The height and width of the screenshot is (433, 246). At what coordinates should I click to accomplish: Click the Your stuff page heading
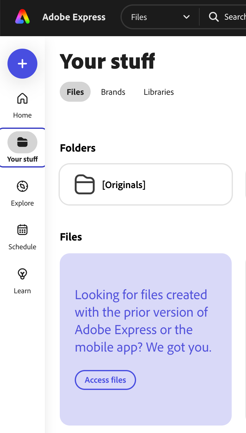tap(107, 61)
